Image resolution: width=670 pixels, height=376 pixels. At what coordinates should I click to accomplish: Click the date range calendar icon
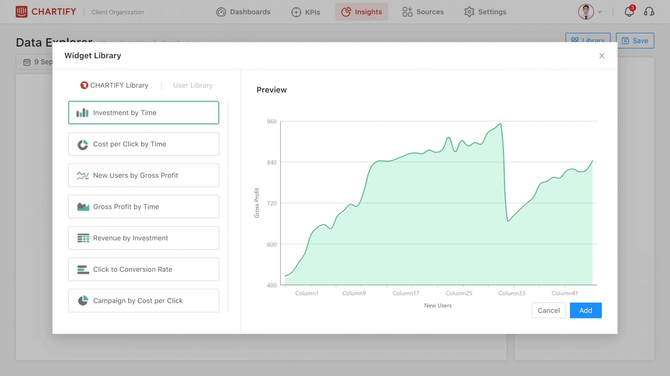point(27,62)
